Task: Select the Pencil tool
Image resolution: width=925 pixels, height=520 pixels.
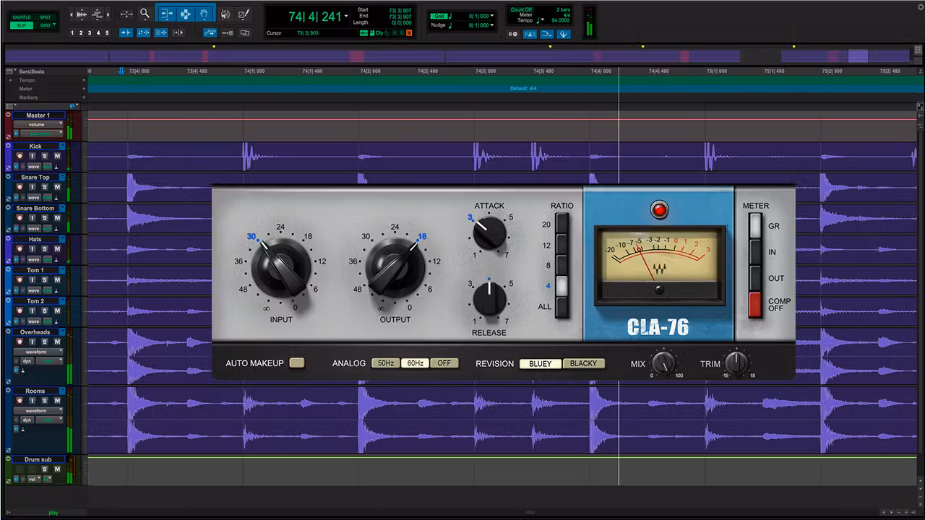Action: coord(244,14)
